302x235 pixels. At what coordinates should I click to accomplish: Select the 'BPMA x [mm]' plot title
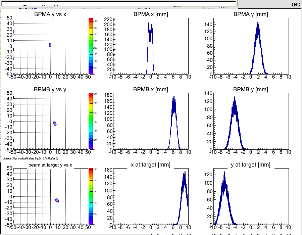[151, 14]
